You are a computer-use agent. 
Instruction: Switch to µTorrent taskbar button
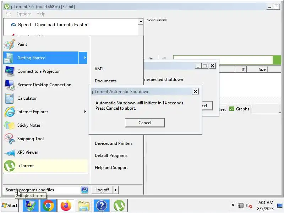coord(119,206)
